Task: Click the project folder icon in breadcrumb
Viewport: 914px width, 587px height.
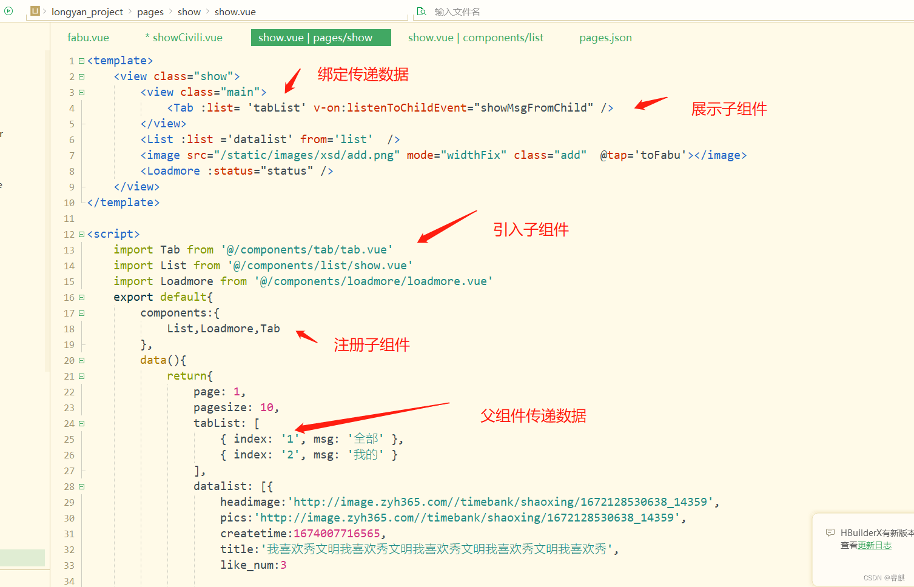Action: point(35,11)
